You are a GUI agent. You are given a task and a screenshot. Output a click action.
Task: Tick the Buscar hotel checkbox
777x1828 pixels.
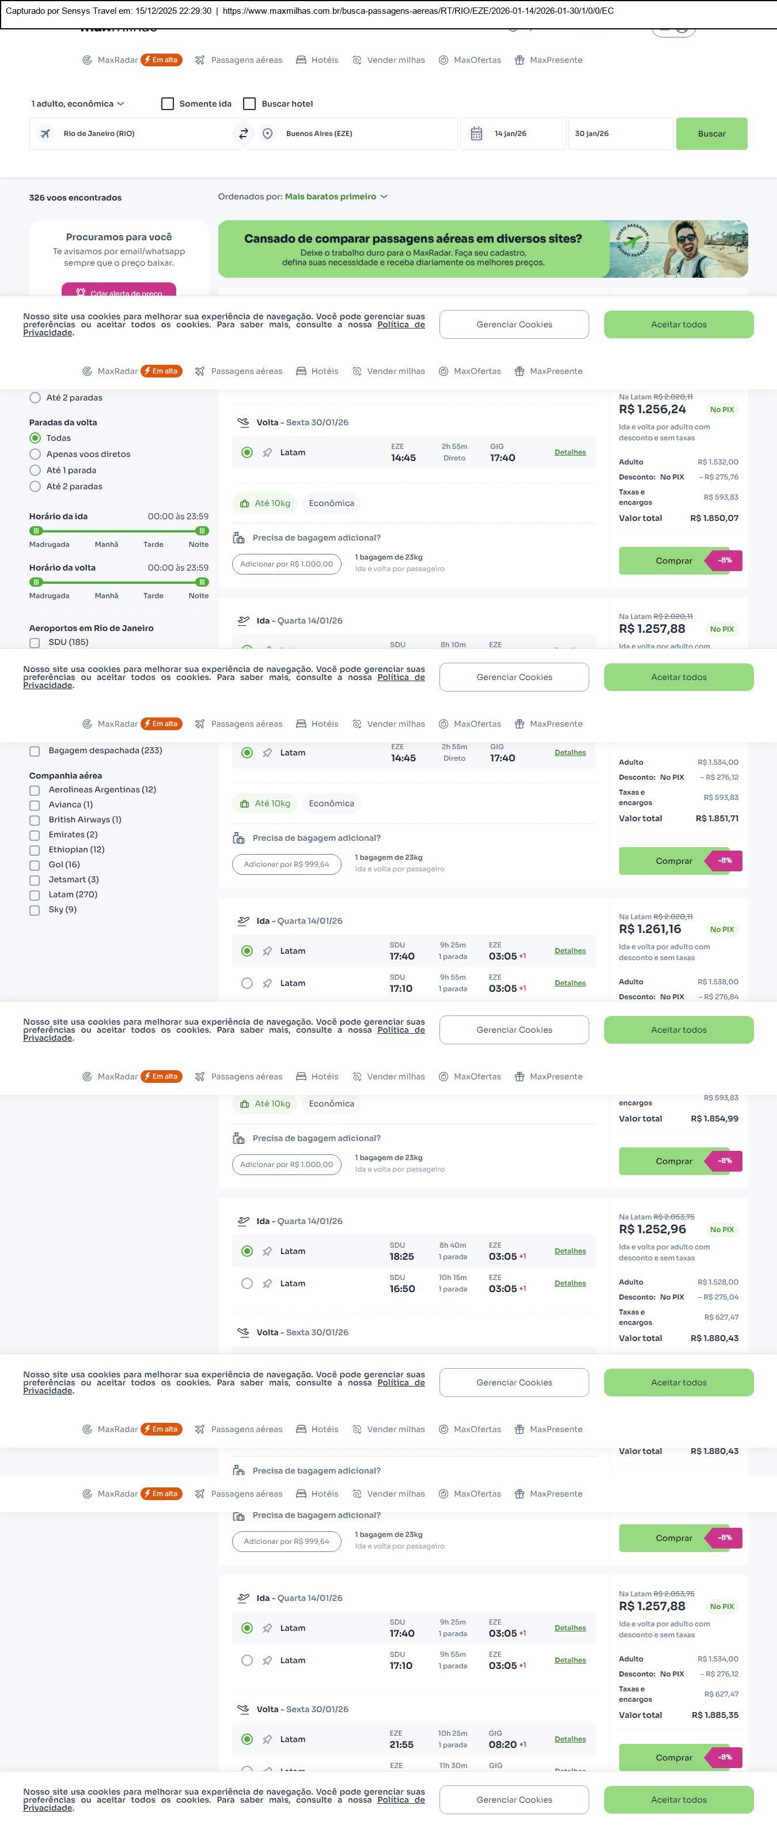(x=249, y=104)
